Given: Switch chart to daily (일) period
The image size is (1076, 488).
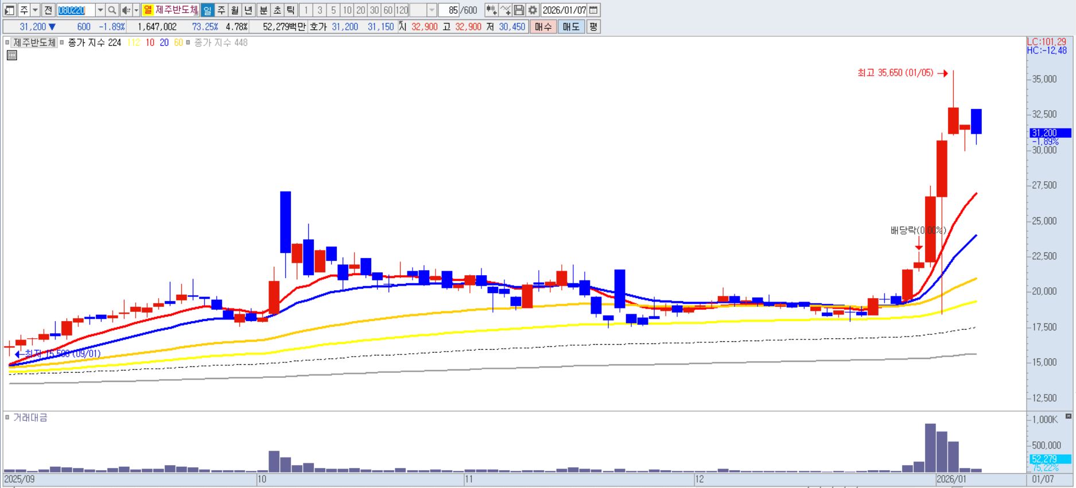Looking at the screenshot, I should [207, 10].
